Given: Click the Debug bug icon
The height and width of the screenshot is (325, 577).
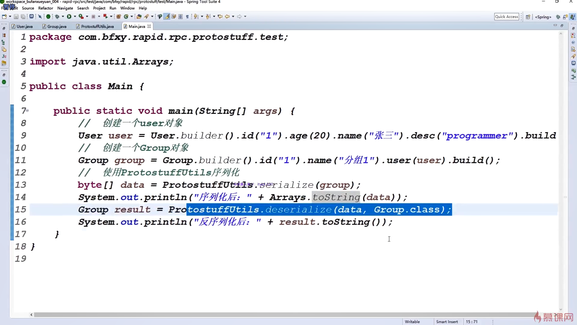Looking at the screenshot, I should pos(57,17).
